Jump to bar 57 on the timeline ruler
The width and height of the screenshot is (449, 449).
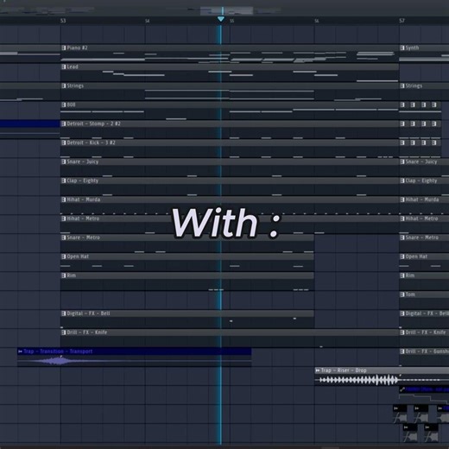click(402, 21)
